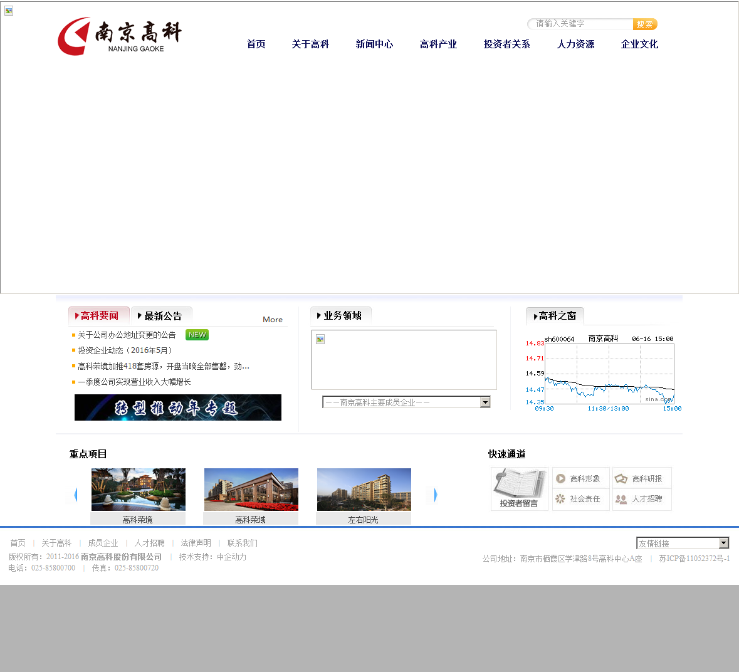Open the 投资者留言 notebook icon
This screenshot has width=739, height=672.
520,489
